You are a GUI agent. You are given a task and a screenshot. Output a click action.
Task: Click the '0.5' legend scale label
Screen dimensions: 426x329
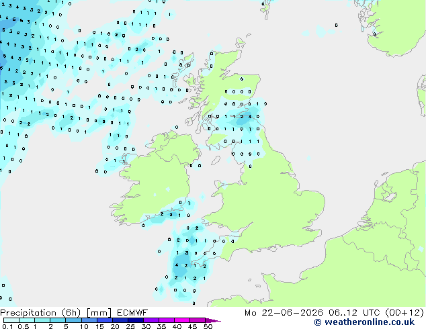click(x=24, y=326)
